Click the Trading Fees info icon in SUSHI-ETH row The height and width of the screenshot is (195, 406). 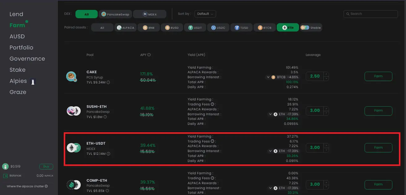pos(212,104)
